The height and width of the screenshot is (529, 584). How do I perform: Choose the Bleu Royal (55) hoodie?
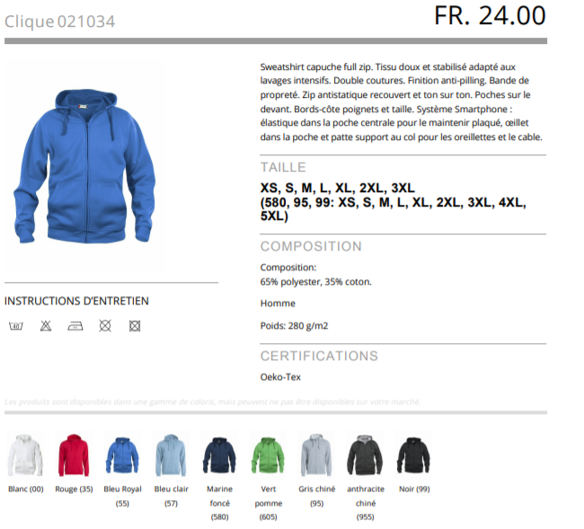[122, 455]
